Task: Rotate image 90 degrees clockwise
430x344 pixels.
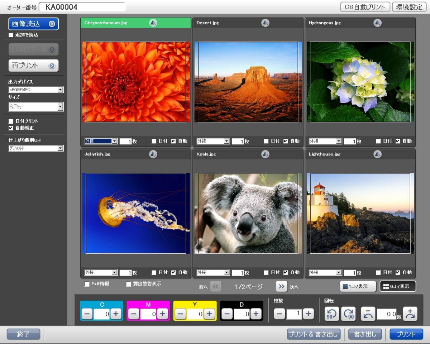Action: click(348, 314)
